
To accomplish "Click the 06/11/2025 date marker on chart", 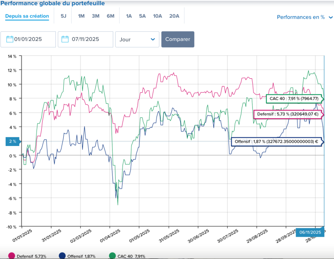I will pyautogui.click(x=310, y=232).
